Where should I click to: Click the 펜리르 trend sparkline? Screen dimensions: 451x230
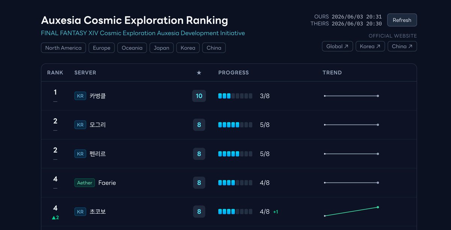click(x=351, y=154)
